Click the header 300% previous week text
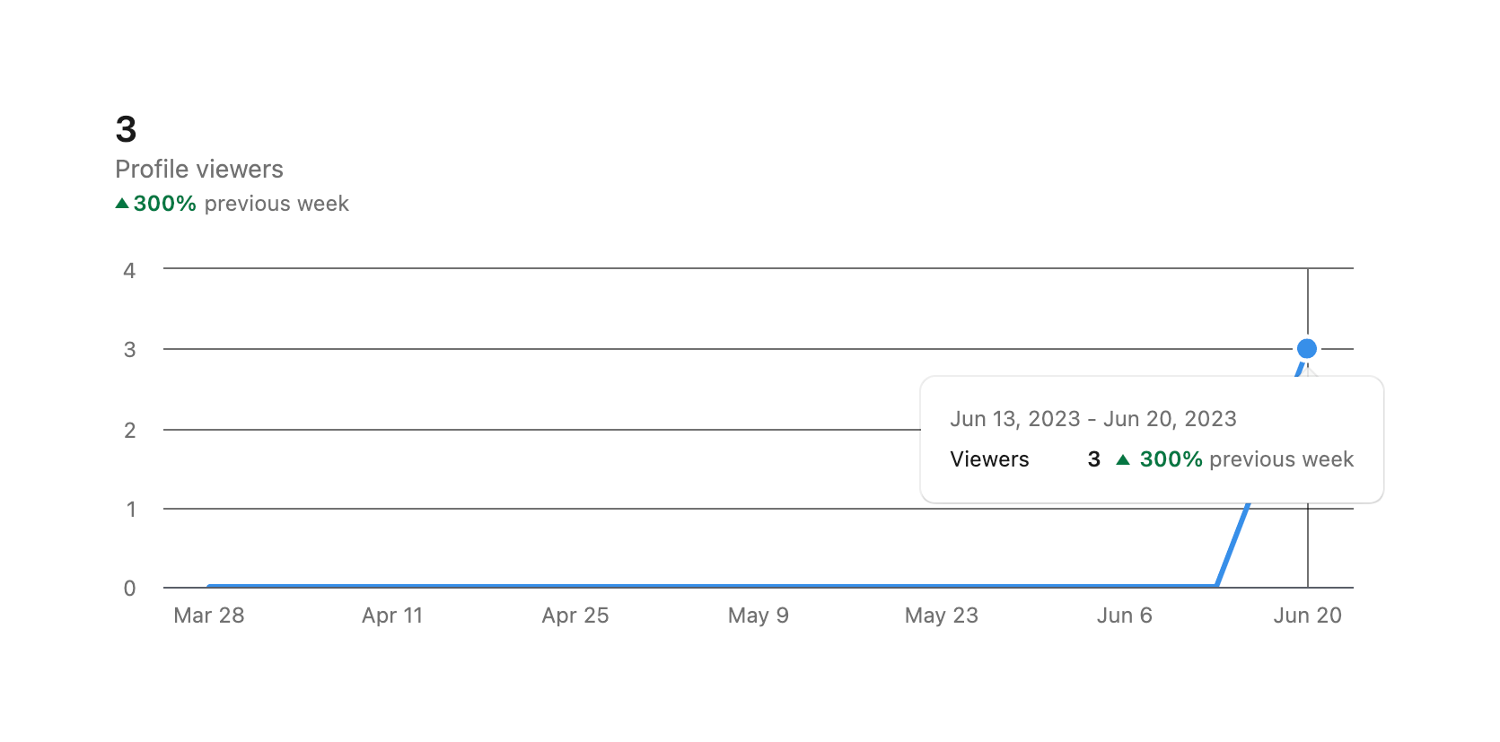This screenshot has width=1500, height=742. [241, 204]
